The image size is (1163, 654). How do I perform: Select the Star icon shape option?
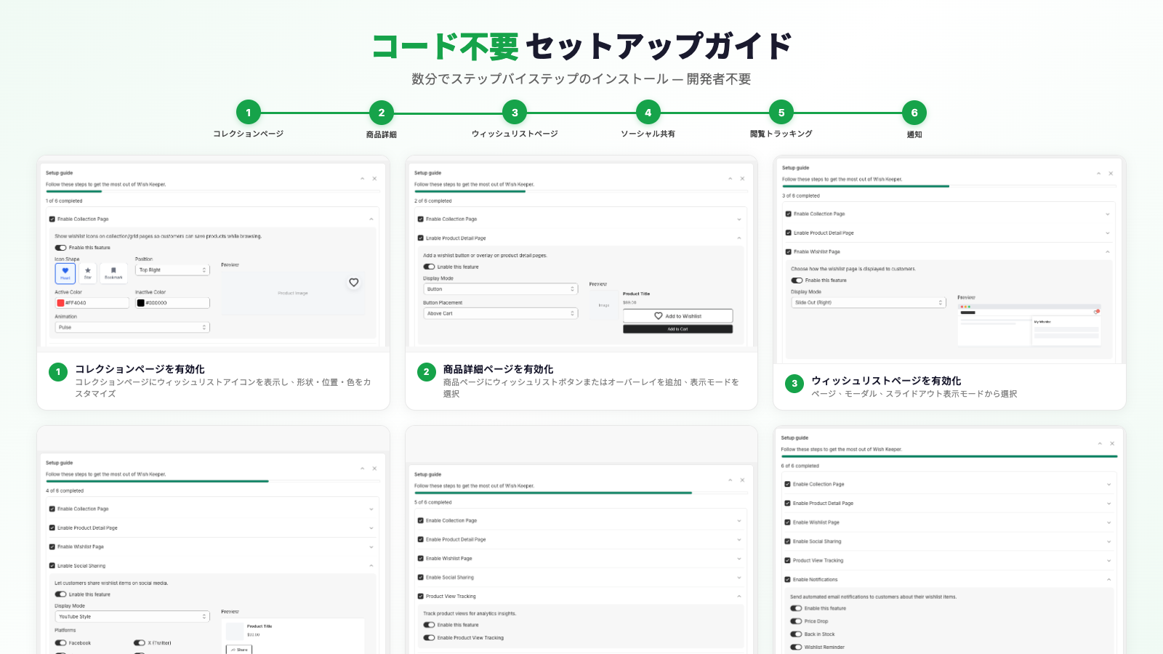tap(88, 272)
